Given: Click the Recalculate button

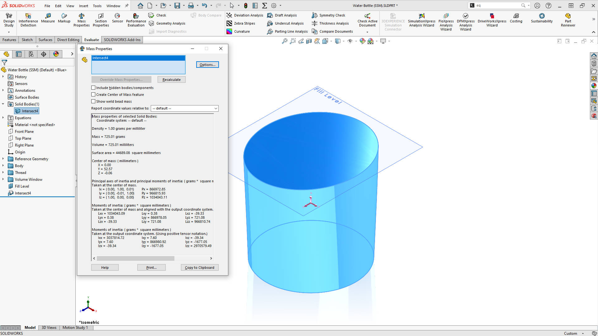Looking at the screenshot, I should (171, 79).
